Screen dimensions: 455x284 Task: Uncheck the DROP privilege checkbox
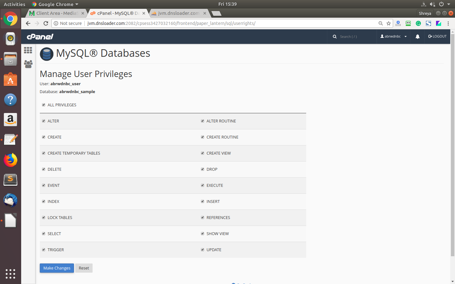click(x=203, y=169)
